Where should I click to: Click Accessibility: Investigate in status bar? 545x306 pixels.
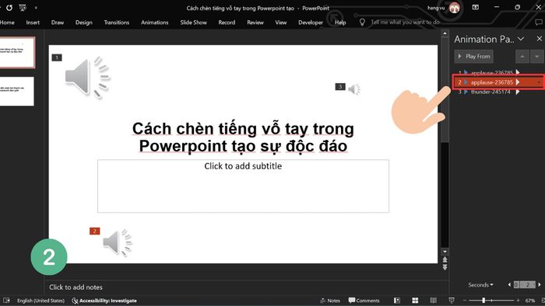(104, 301)
